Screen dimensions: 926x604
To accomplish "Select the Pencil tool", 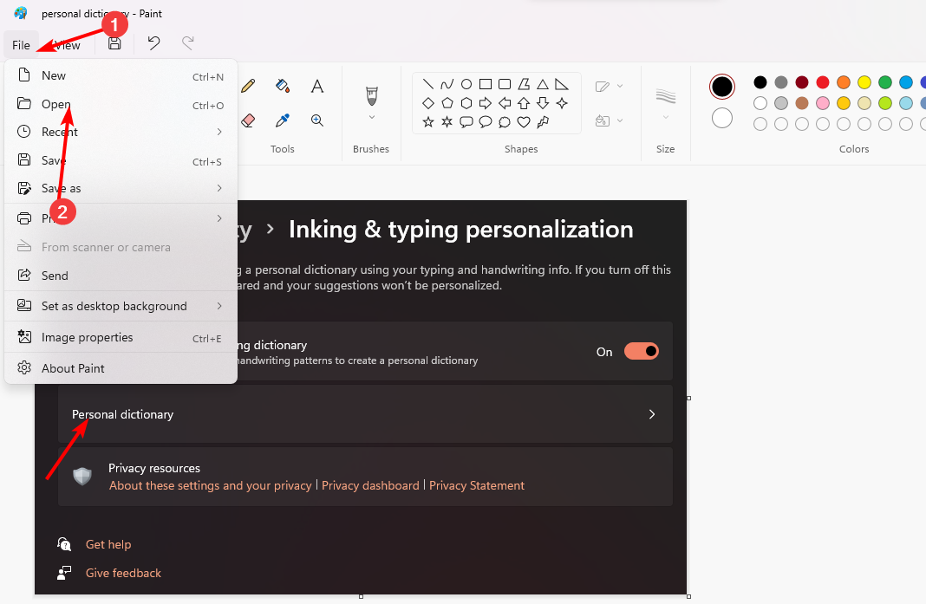I will coord(248,86).
